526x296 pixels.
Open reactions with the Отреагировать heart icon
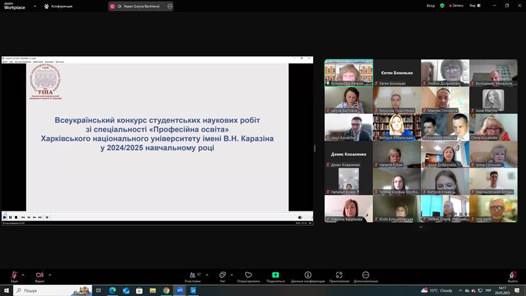point(248,276)
